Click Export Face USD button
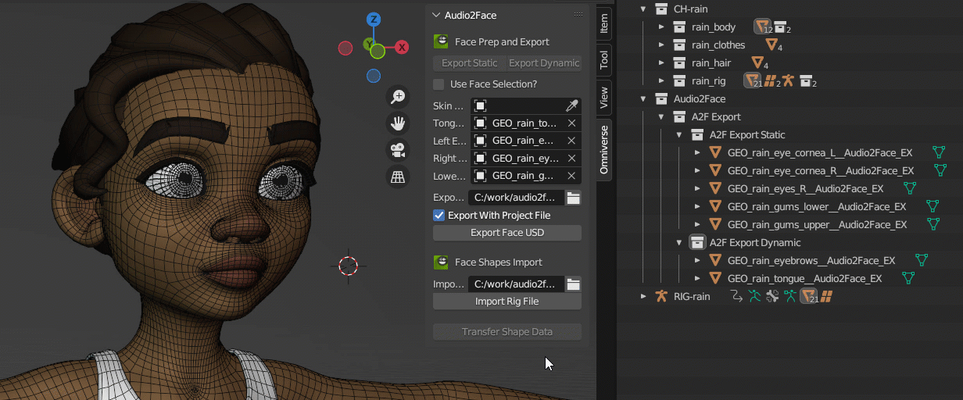The image size is (963, 400). click(x=507, y=233)
